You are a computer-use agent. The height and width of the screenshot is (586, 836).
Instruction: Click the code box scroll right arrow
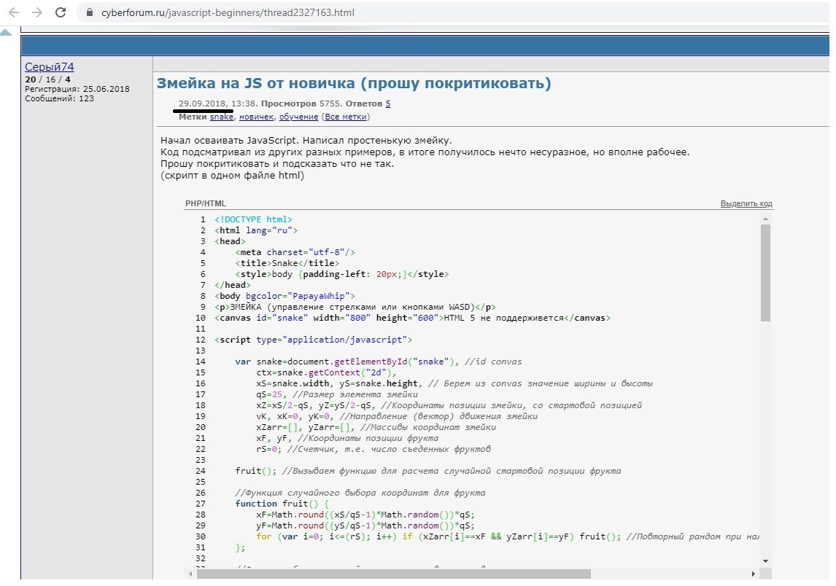point(753,574)
